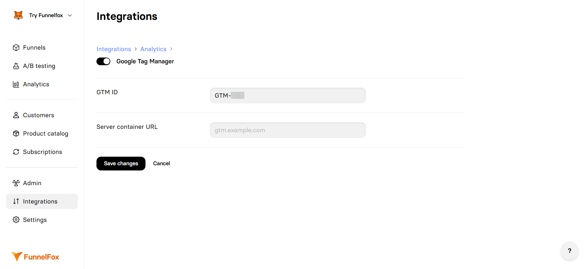Viewport: 588px width, 269px height.
Task: Click the Analytics bar chart icon
Action: [16, 84]
